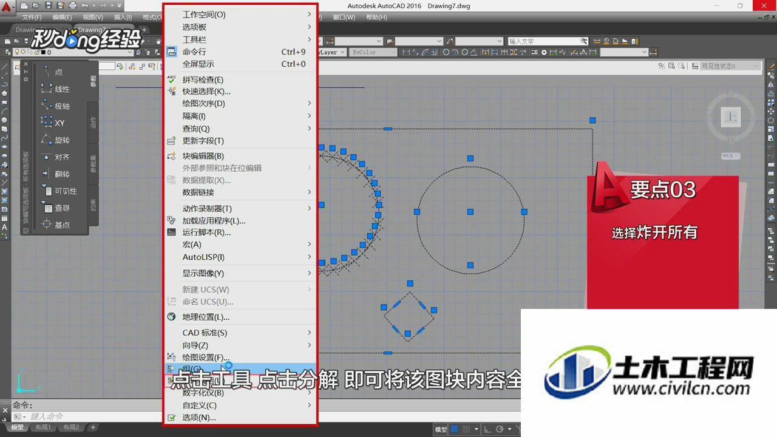The image size is (777, 437).
Task: Select the 翻转 (Flip) parameter tool
Action: tap(55, 174)
